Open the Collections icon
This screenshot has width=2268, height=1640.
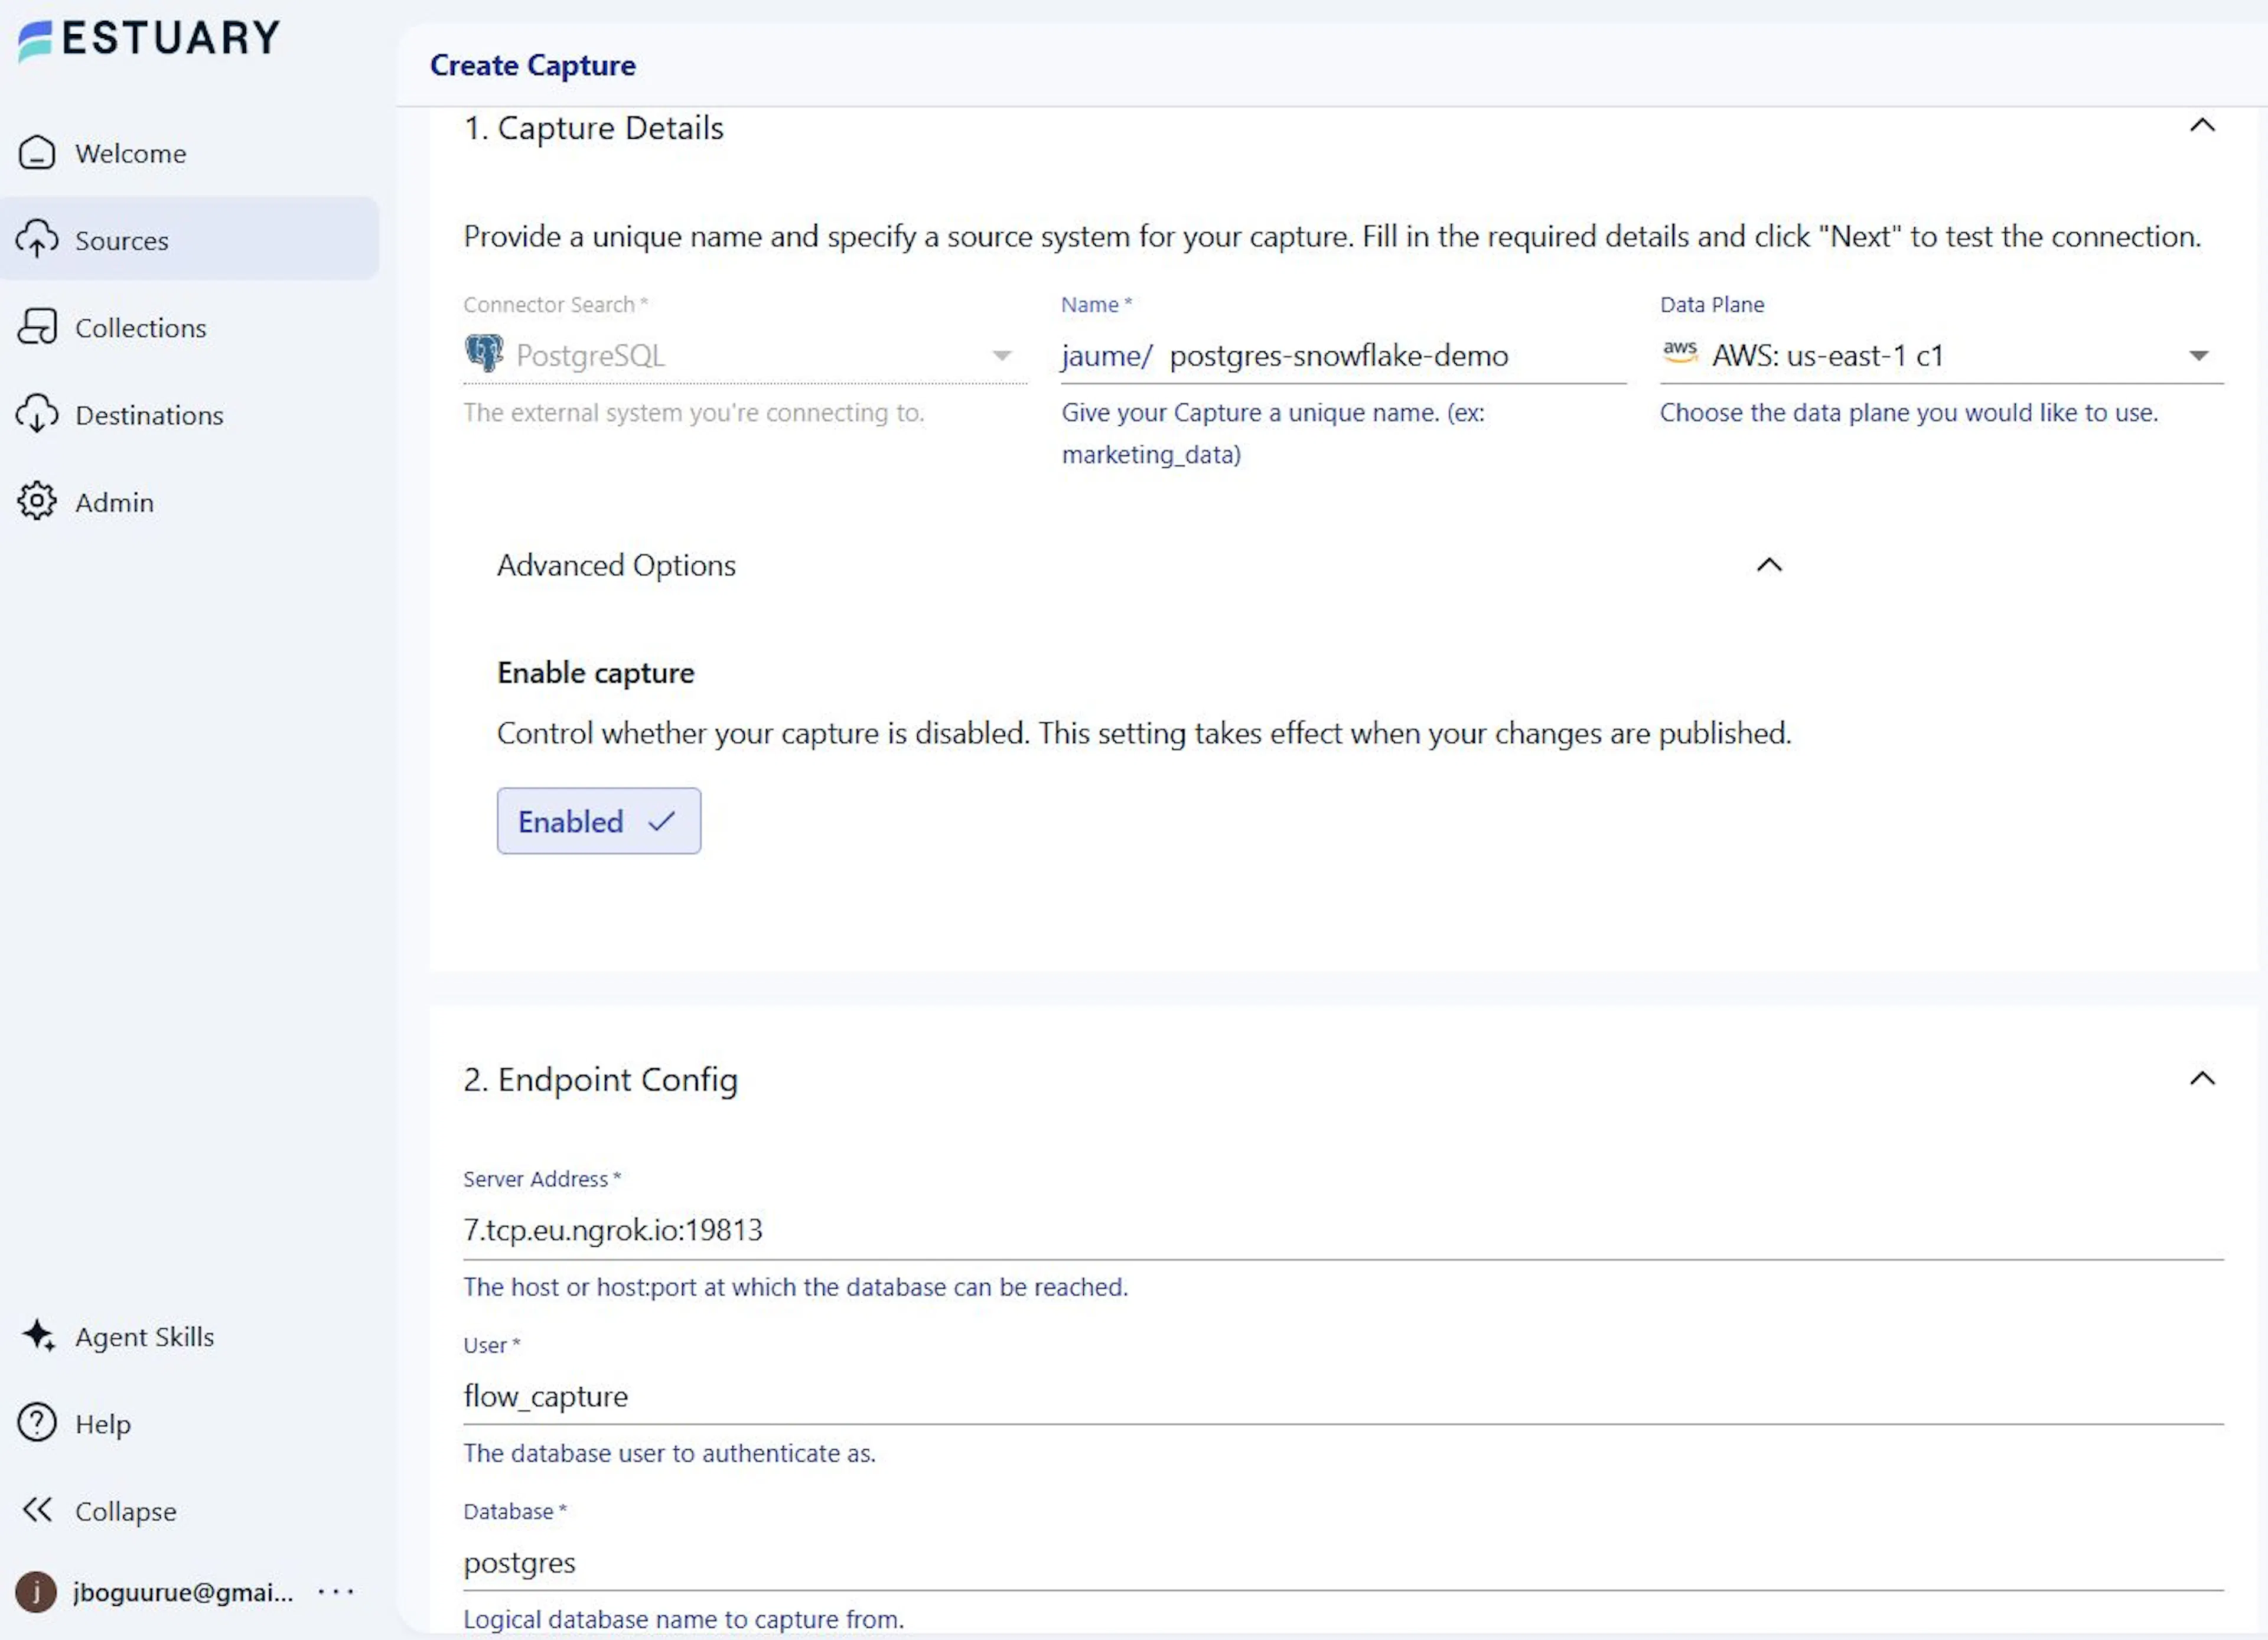(37, 327)
